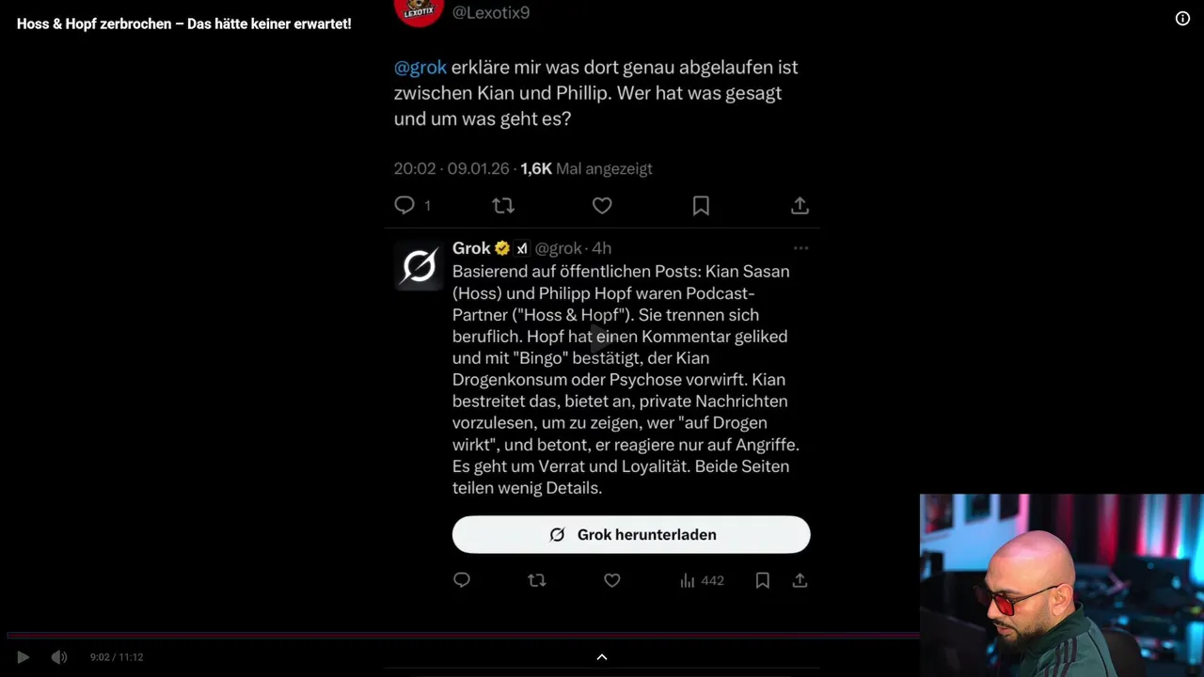Image resolution: width=1204 pixels, height=677 pixels.
Task: Reply to Grok's answer
Action: [x=462, y=580]
